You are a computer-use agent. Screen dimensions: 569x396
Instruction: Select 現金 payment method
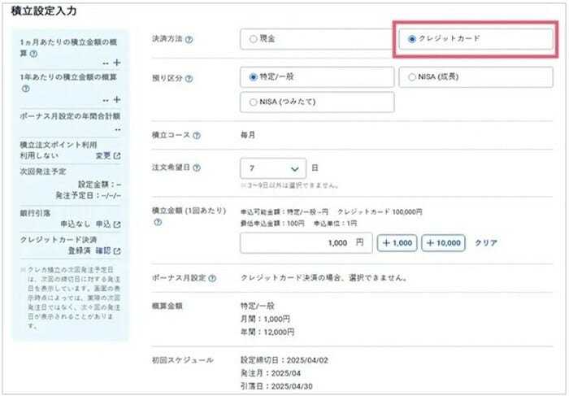[317, 39]
